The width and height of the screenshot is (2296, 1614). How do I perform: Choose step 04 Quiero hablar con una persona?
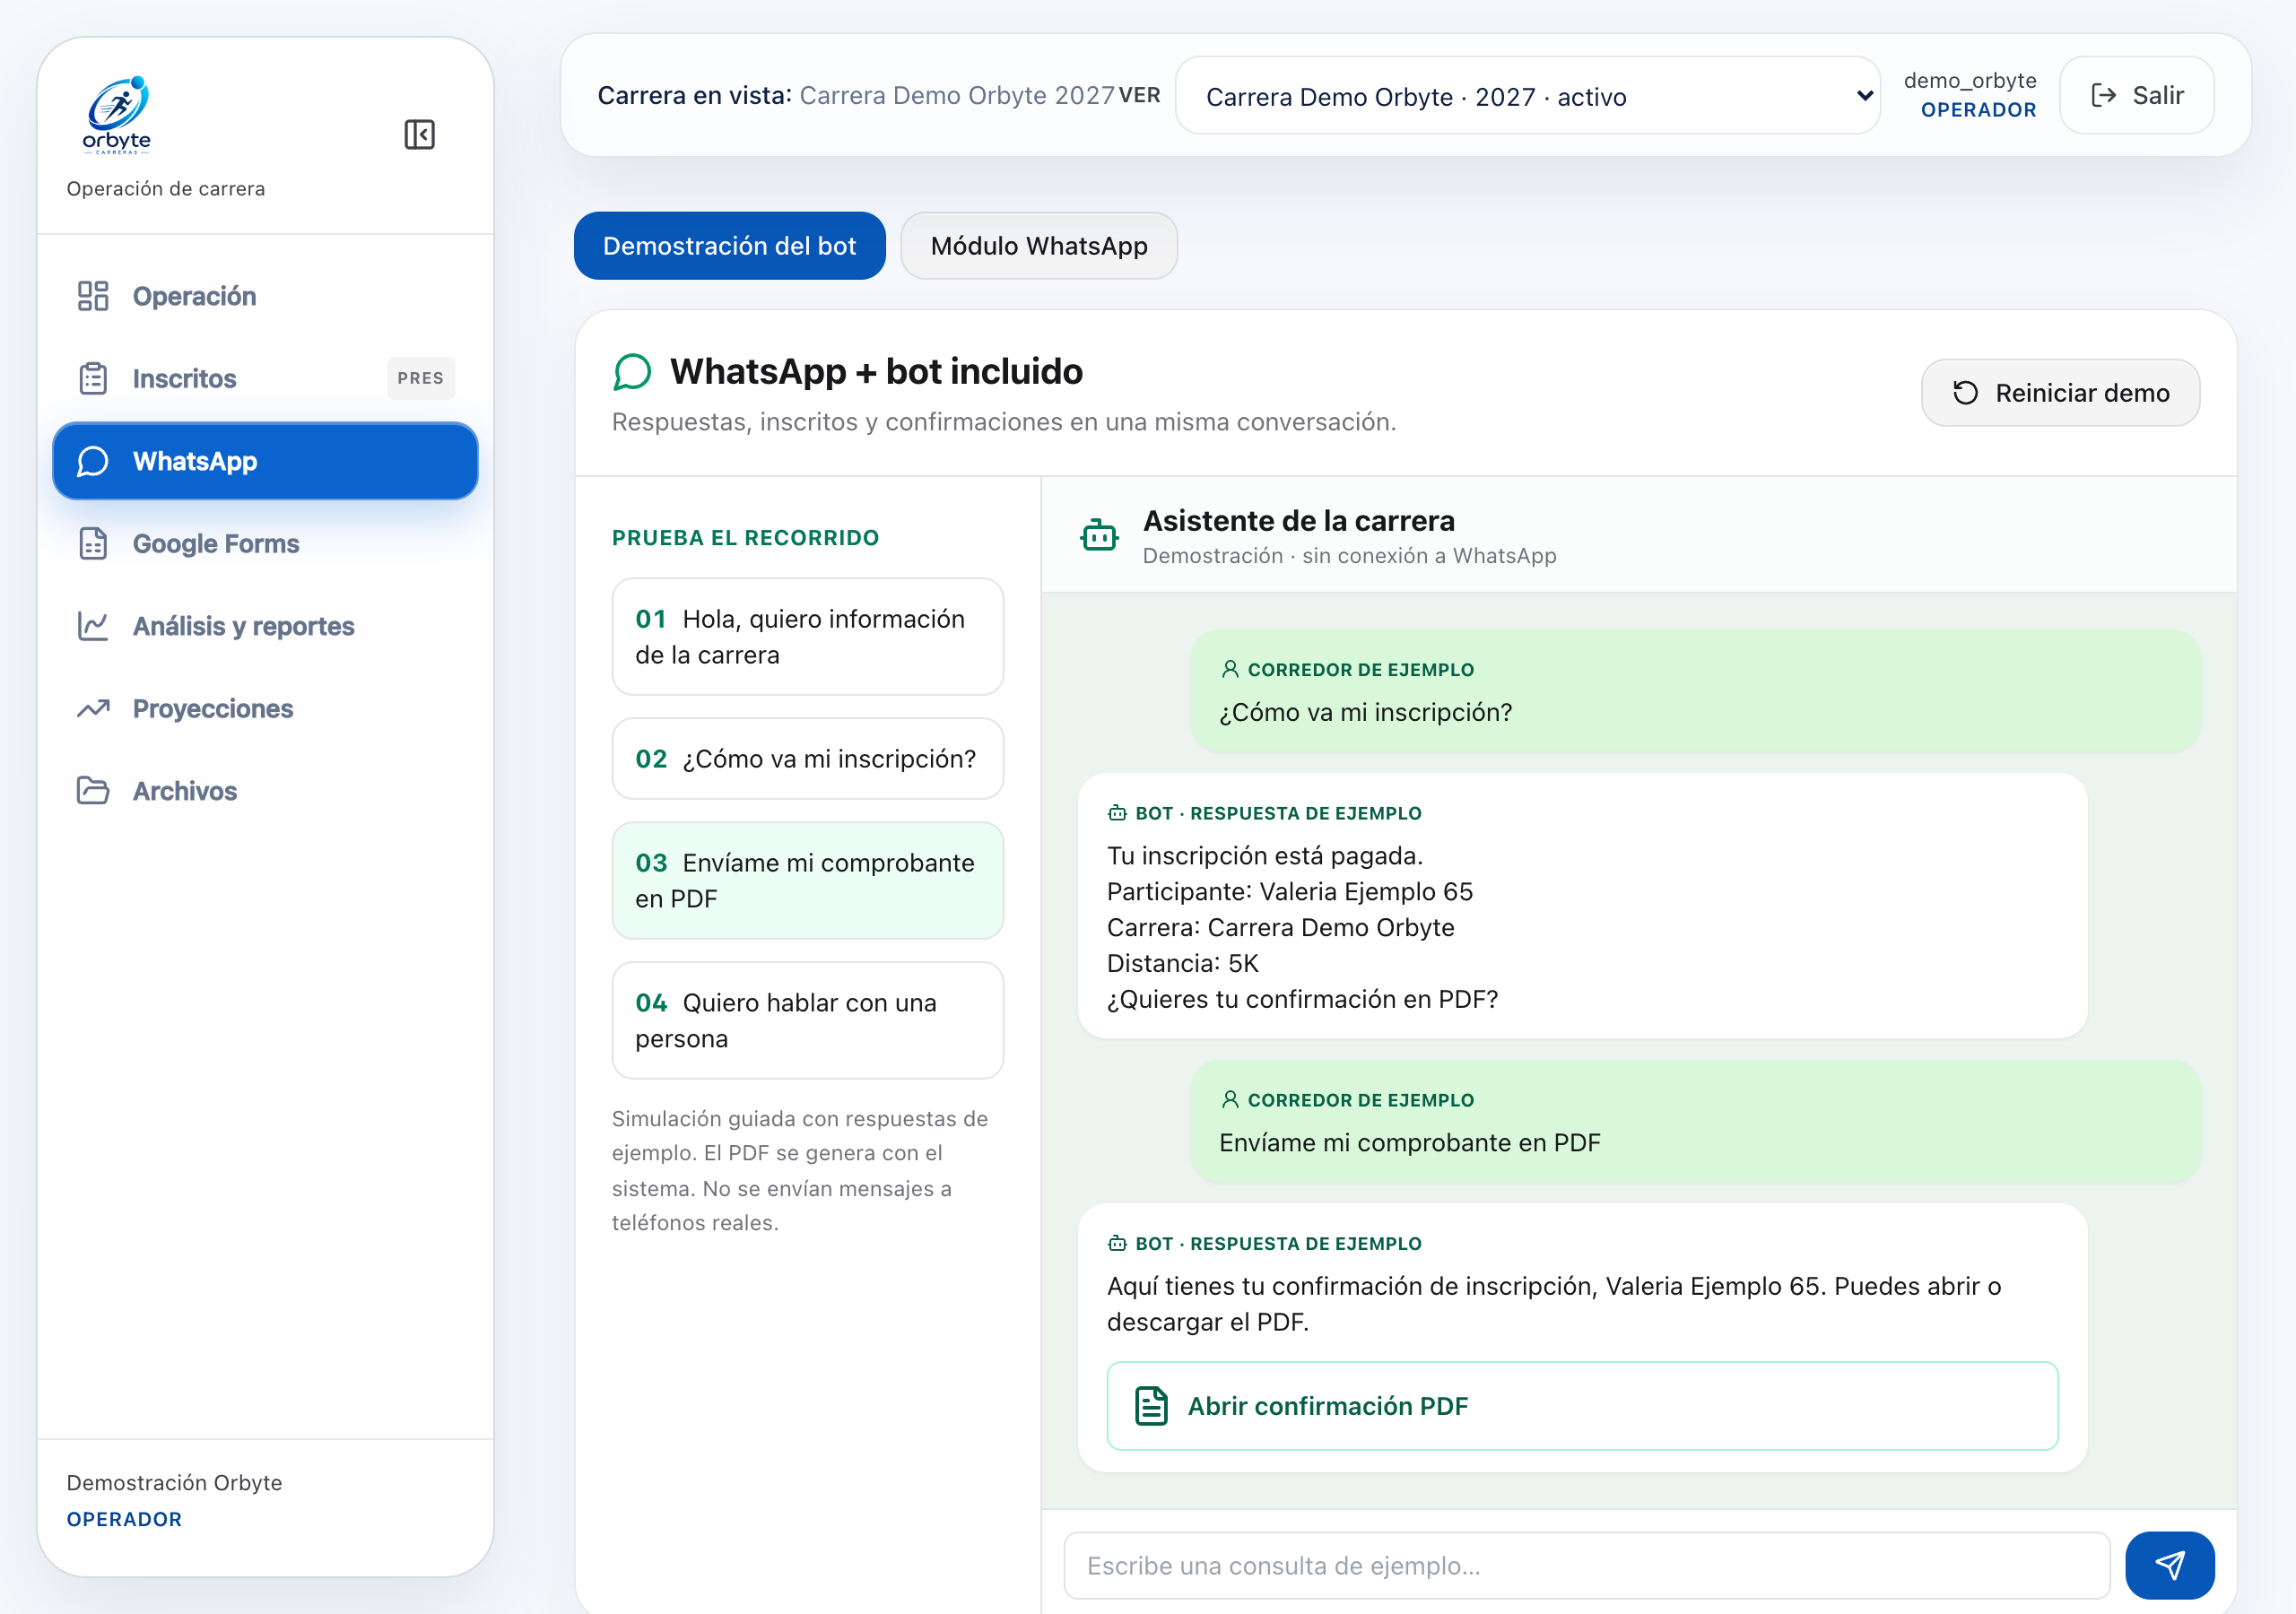[807, 1021]
